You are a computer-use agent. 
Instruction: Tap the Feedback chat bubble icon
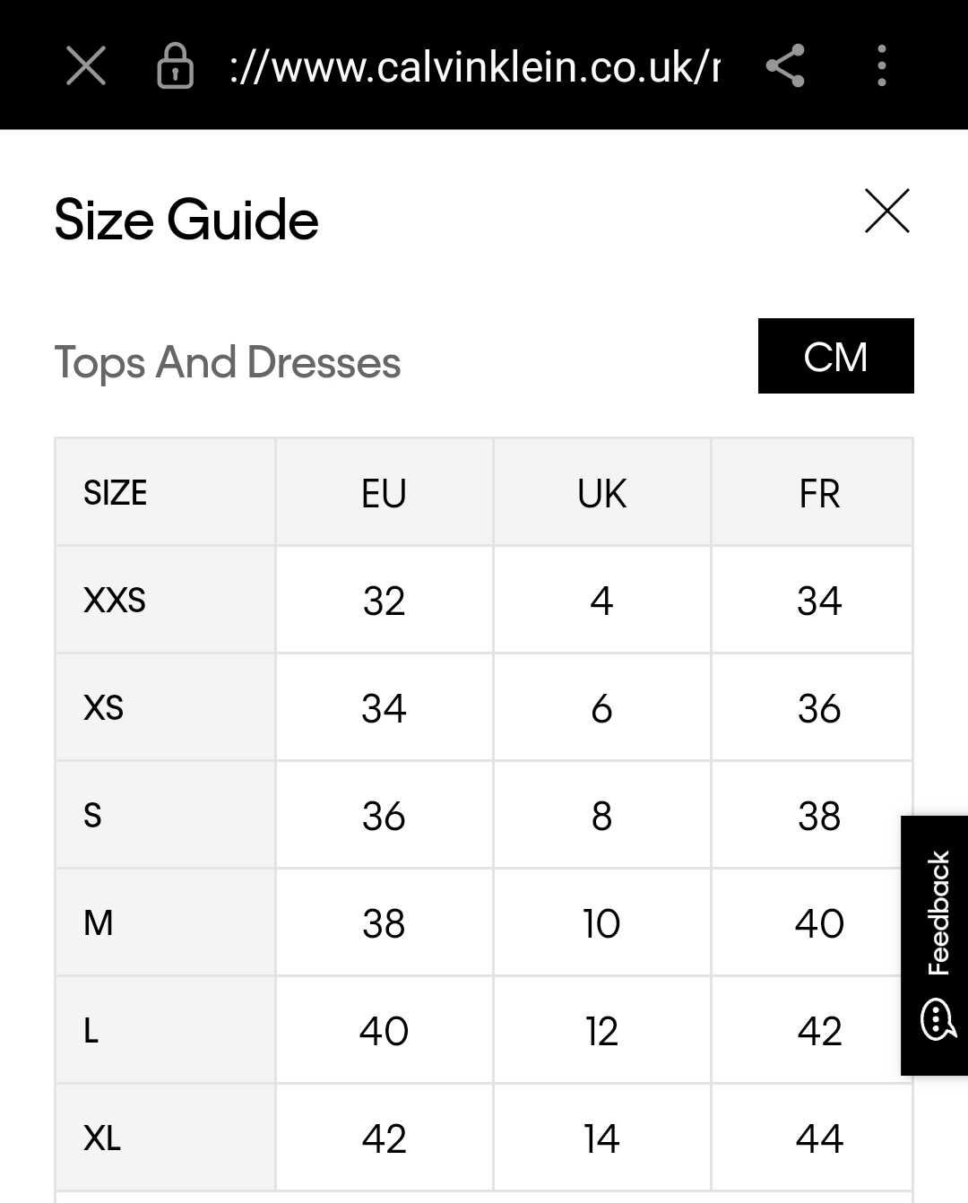pyautogui.click(x=938, y=1018)
